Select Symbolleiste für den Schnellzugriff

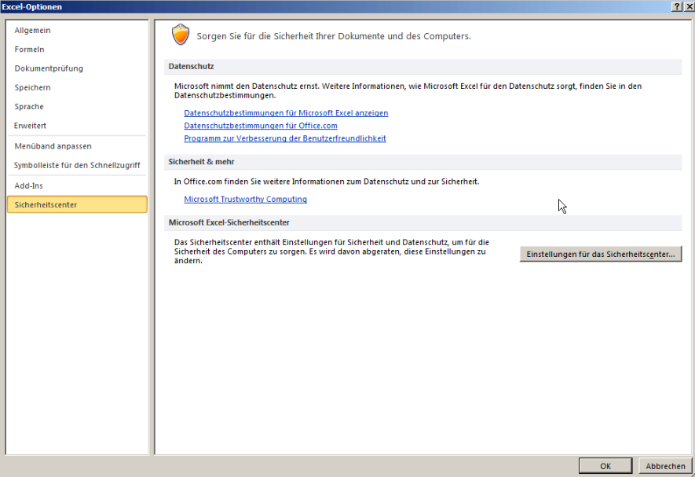tap(77, 165)
